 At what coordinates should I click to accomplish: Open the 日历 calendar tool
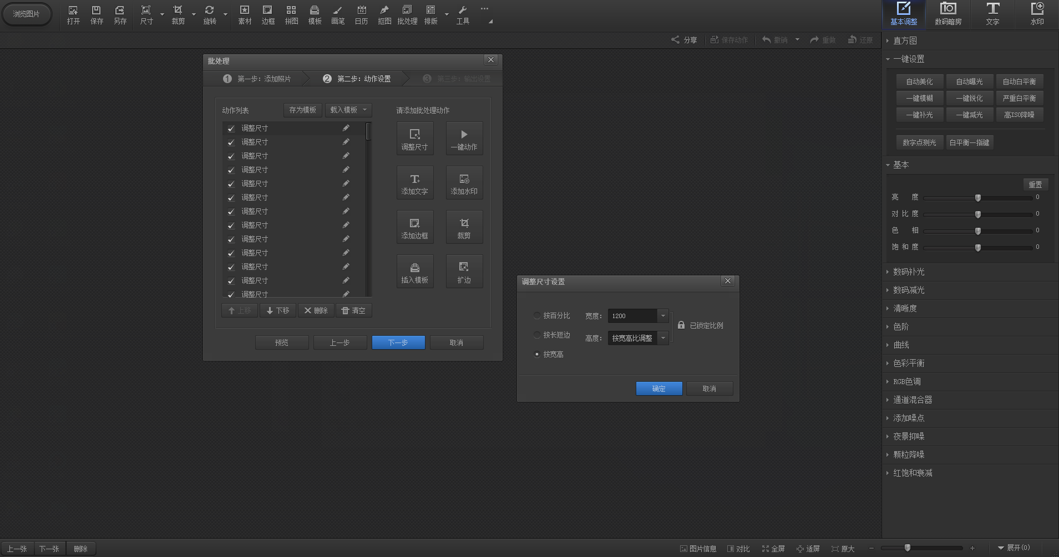click(361, 15)
